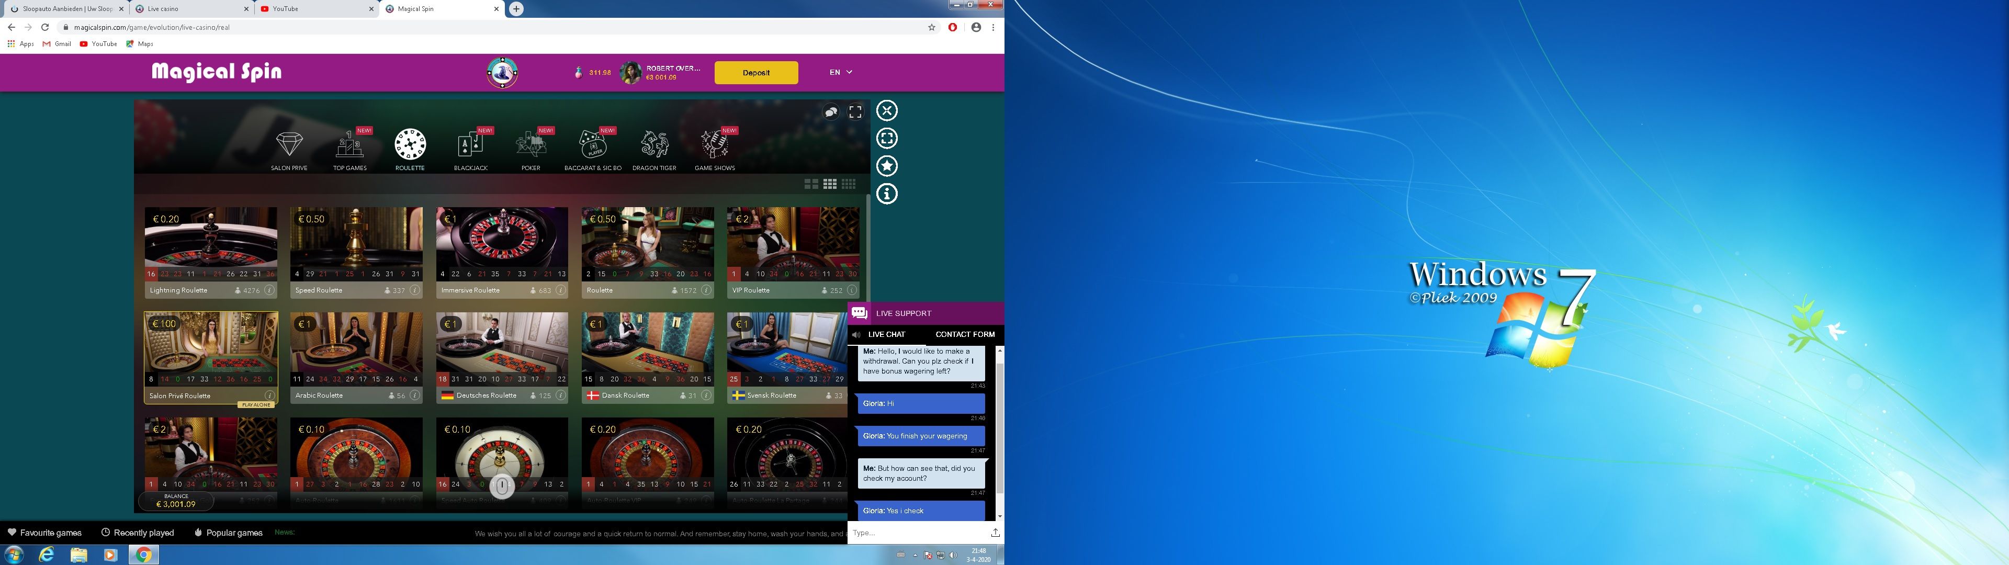Type a message in the chat field

(918, 533)
